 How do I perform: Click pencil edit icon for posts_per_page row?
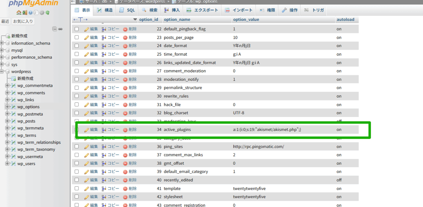point(86,38)
